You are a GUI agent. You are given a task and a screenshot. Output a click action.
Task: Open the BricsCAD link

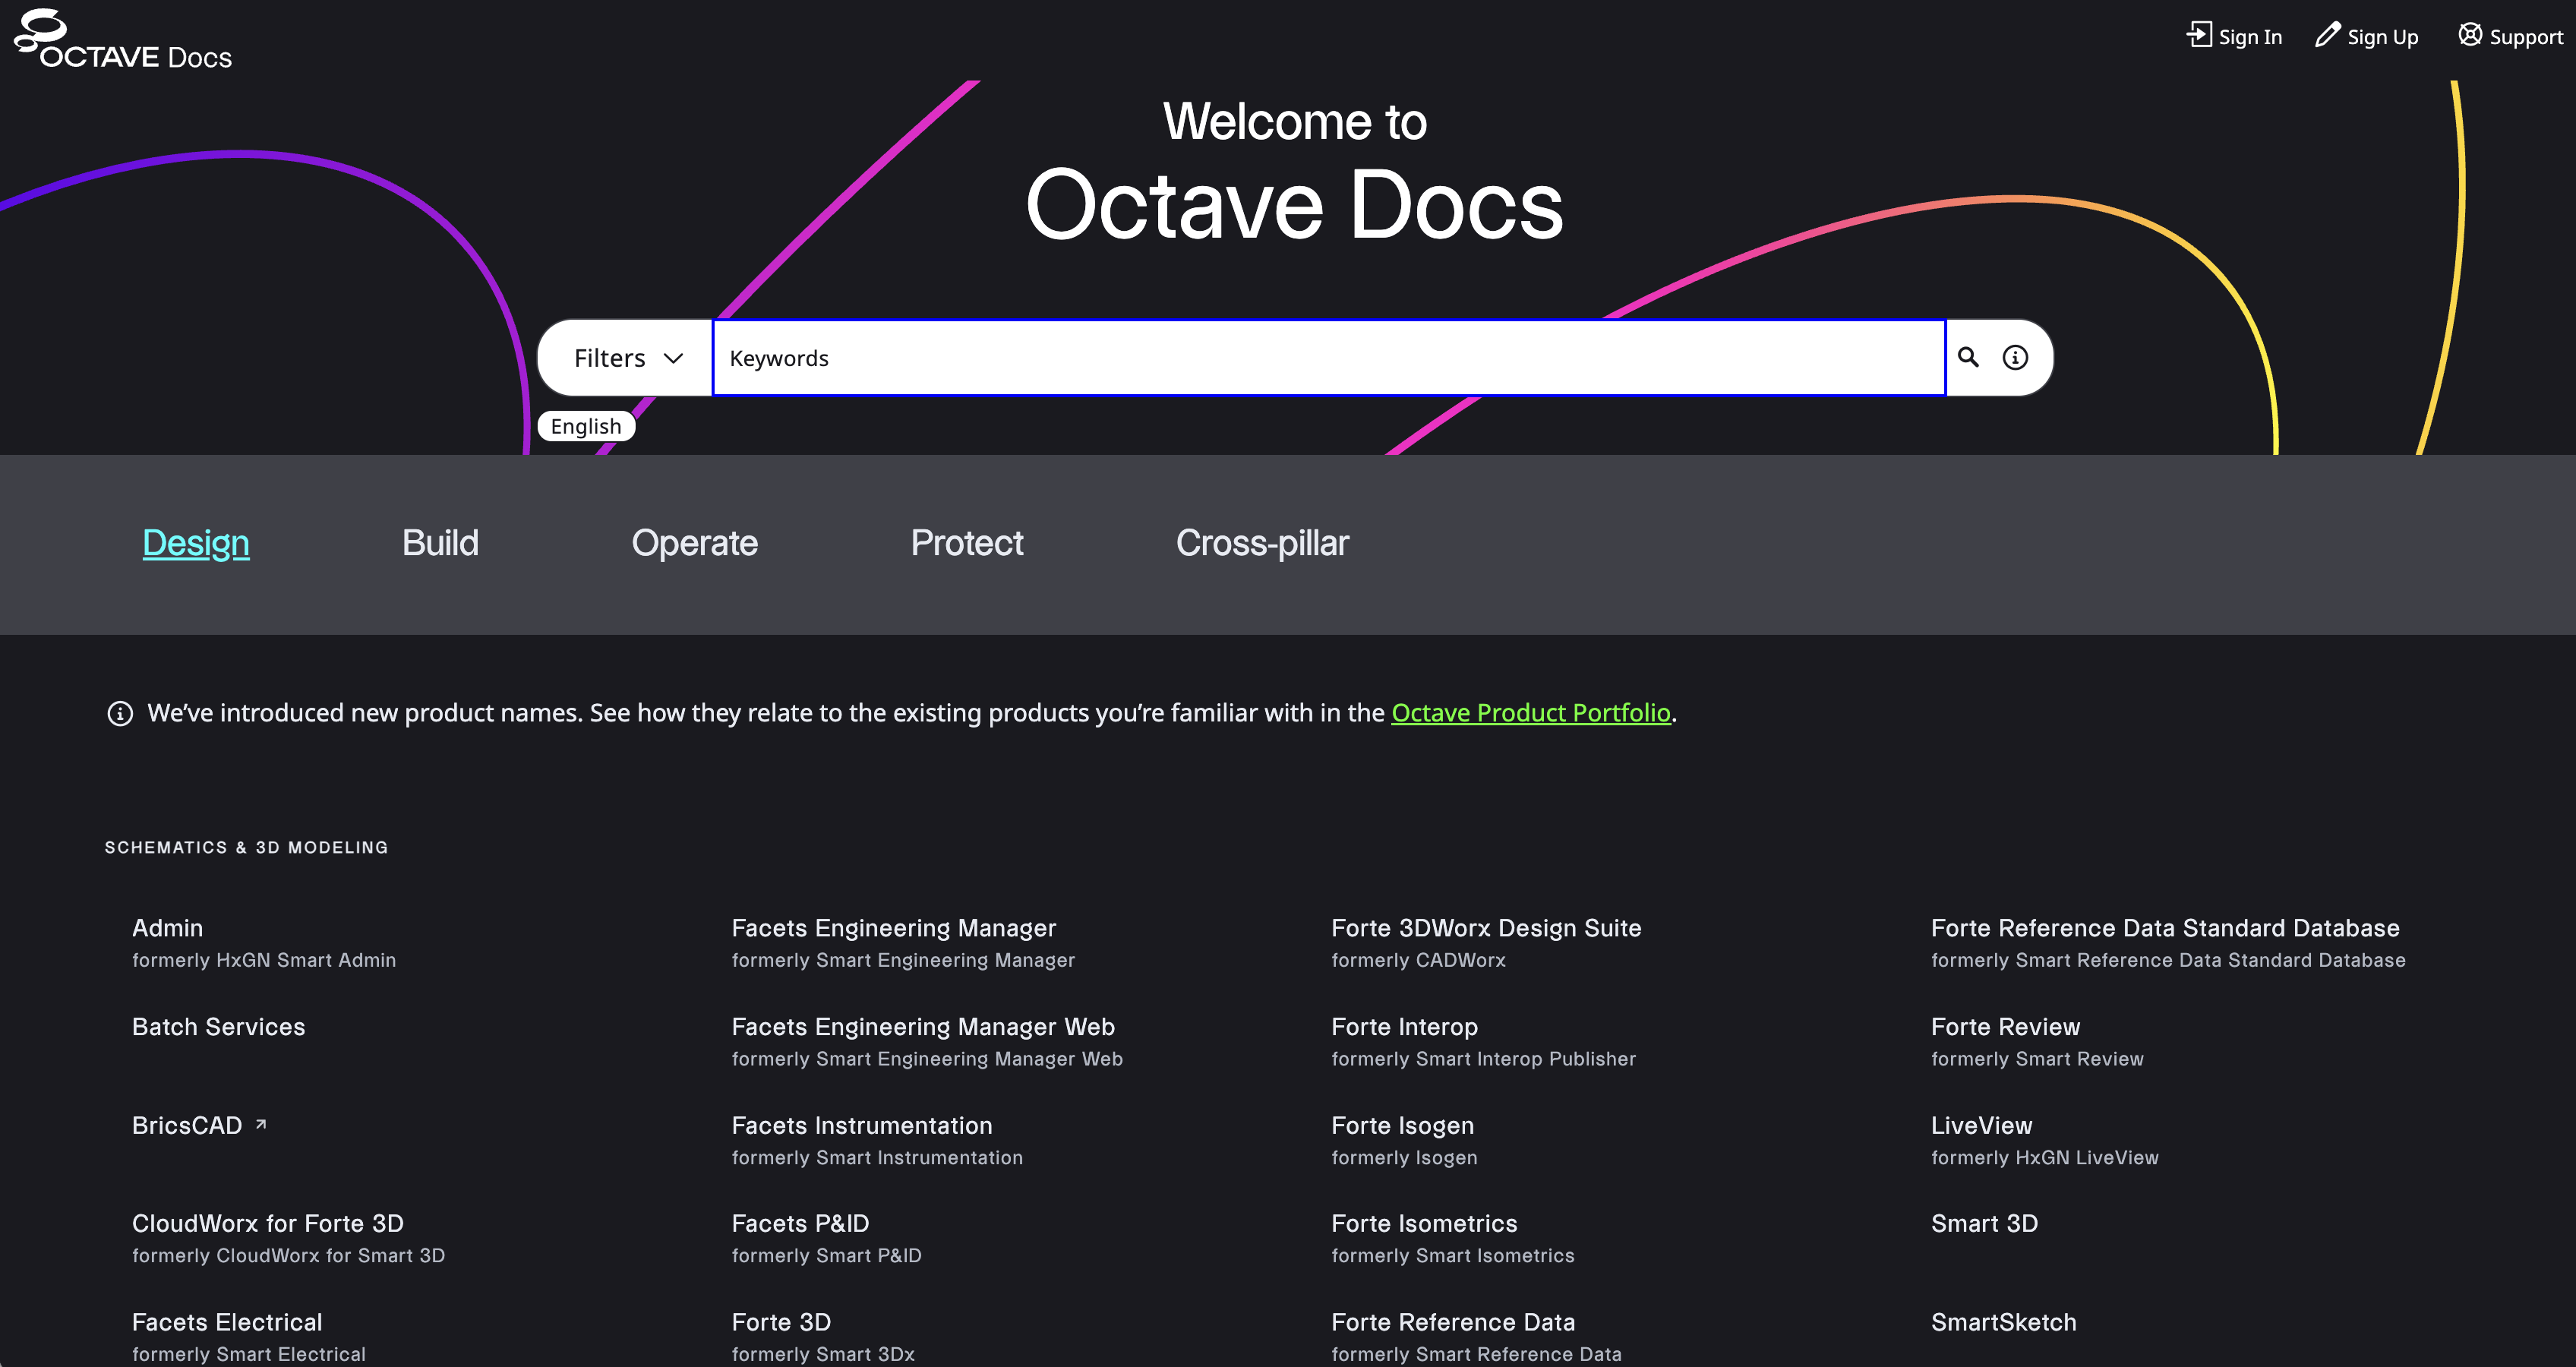pyautogui.click(x=187, y=1125)
